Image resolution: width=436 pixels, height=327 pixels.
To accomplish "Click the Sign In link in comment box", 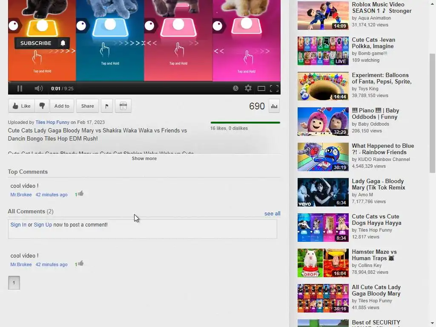I will 18,225.
